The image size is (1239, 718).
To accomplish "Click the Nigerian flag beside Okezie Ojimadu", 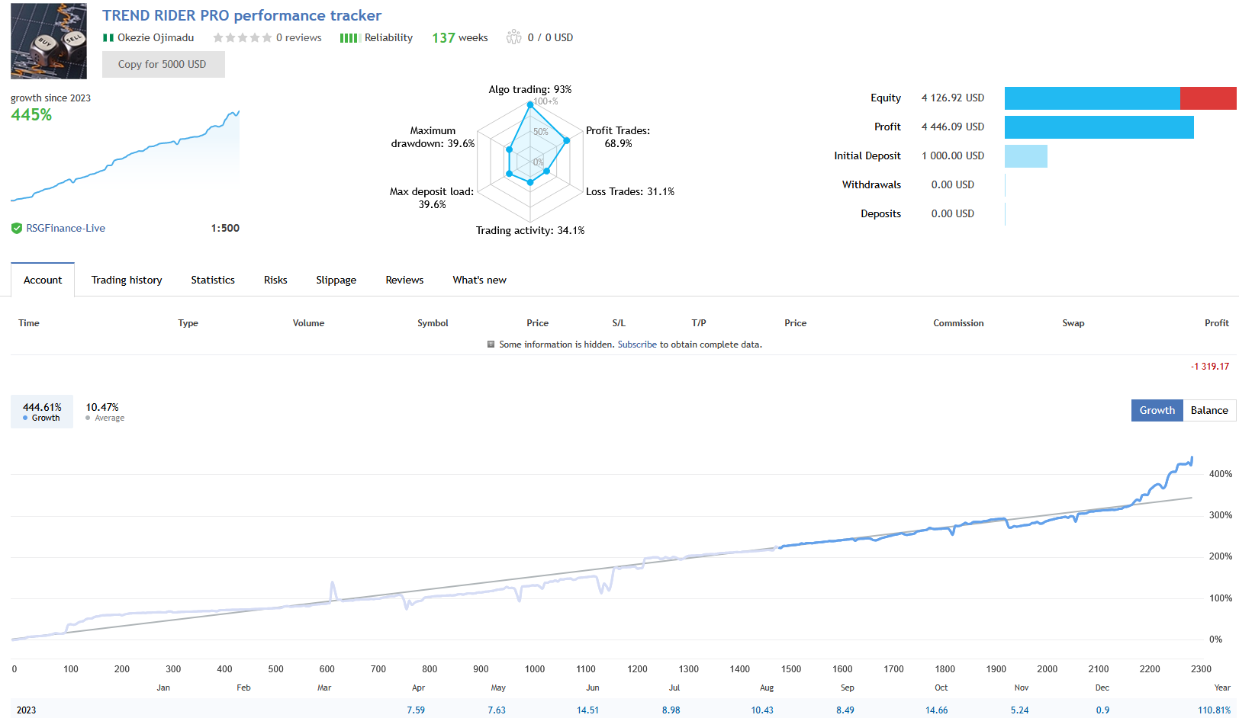I will [x=107, y=37].
